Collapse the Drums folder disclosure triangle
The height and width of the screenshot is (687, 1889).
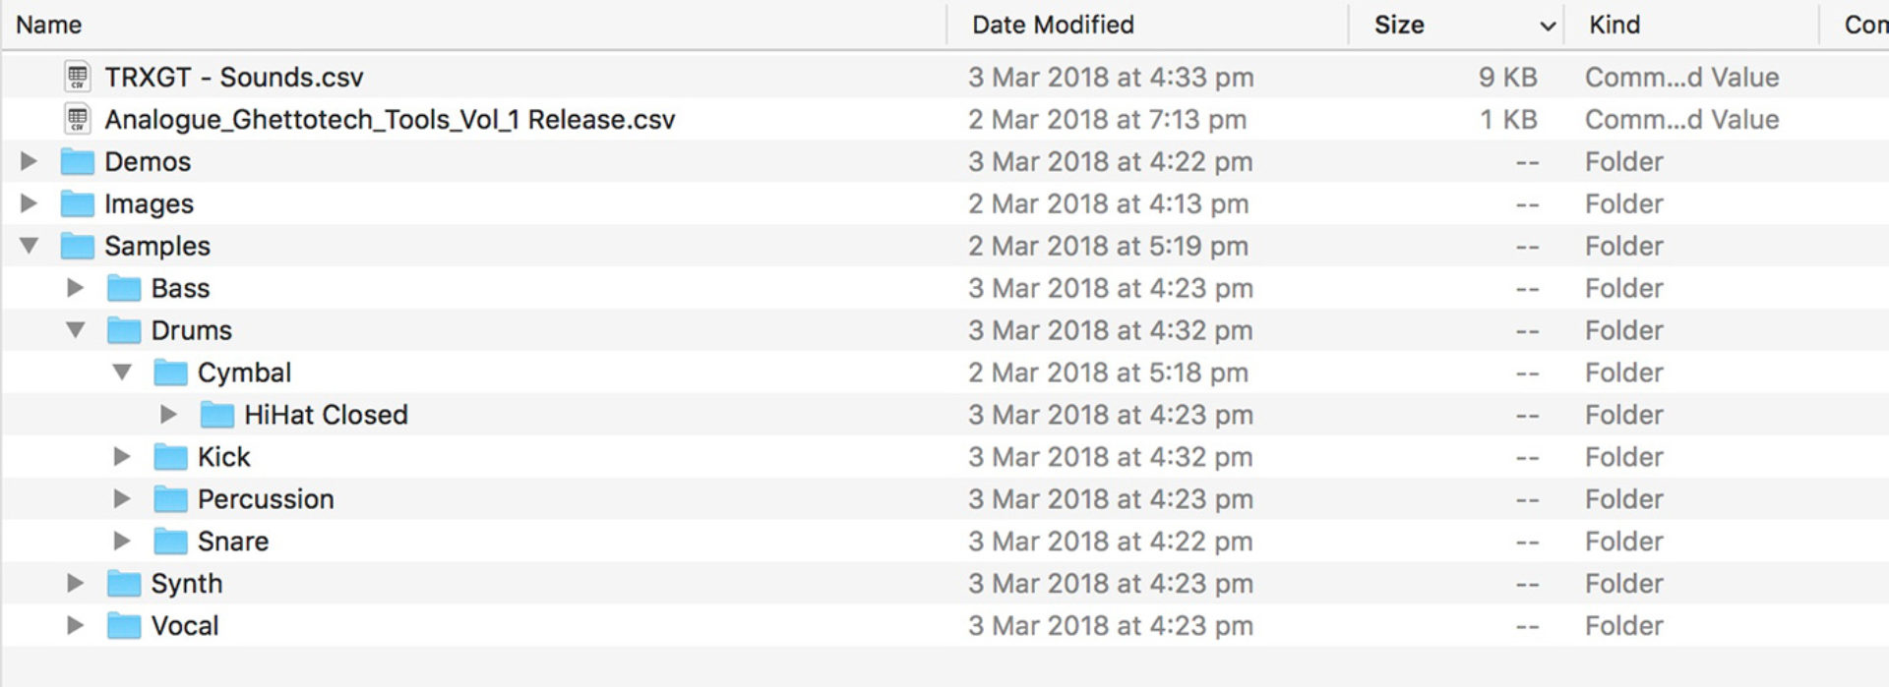point(76,330)
